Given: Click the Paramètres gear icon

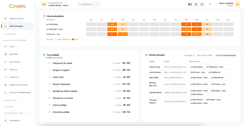Looking at the screenshot, I should pos(5,121).
